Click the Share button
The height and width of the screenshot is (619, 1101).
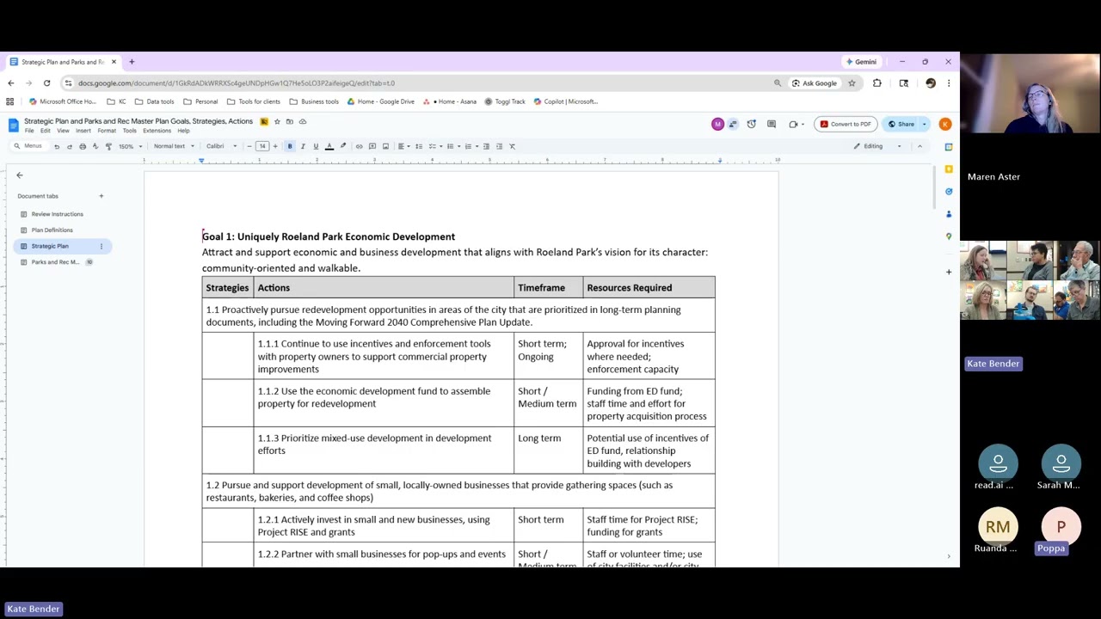pyautogui.click(x=901, y=124)
